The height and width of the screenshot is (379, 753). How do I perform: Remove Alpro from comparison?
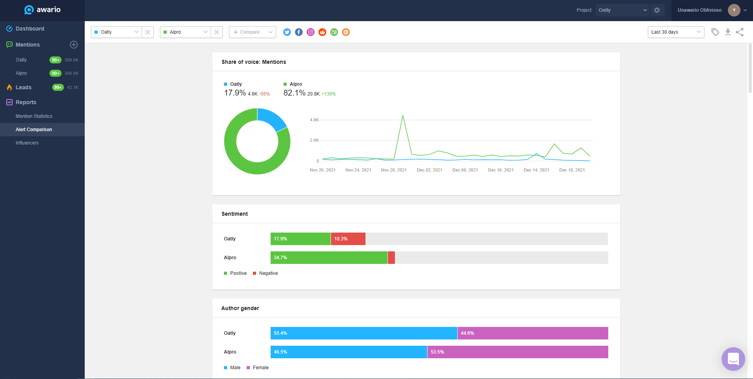point(216,32)
